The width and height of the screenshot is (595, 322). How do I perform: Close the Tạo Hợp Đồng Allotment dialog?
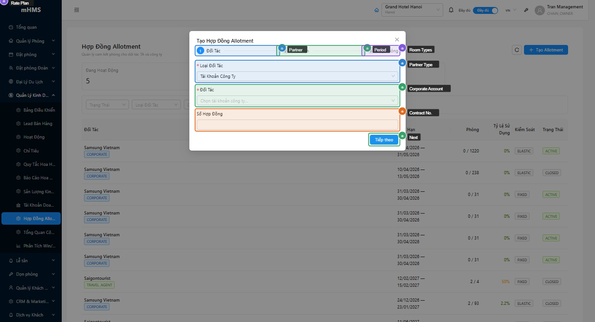(x=396, y=40)
